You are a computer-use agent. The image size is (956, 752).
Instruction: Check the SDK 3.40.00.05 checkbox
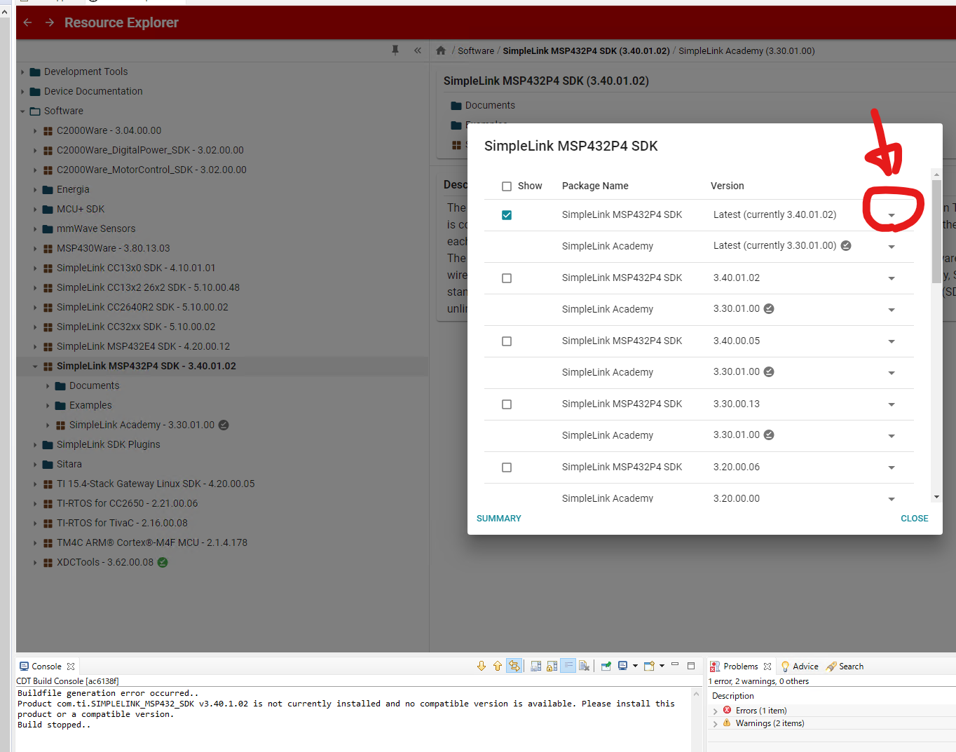tap(507, 341)
